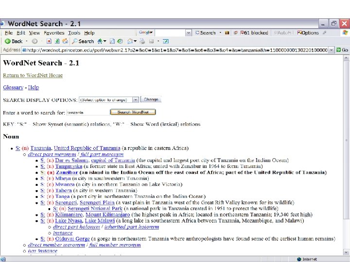
Task: Click the Media toolbar icon
Action: 112,41
